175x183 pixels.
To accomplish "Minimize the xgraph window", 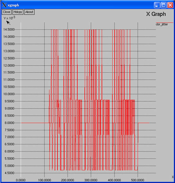I will [x=157, y=5].
